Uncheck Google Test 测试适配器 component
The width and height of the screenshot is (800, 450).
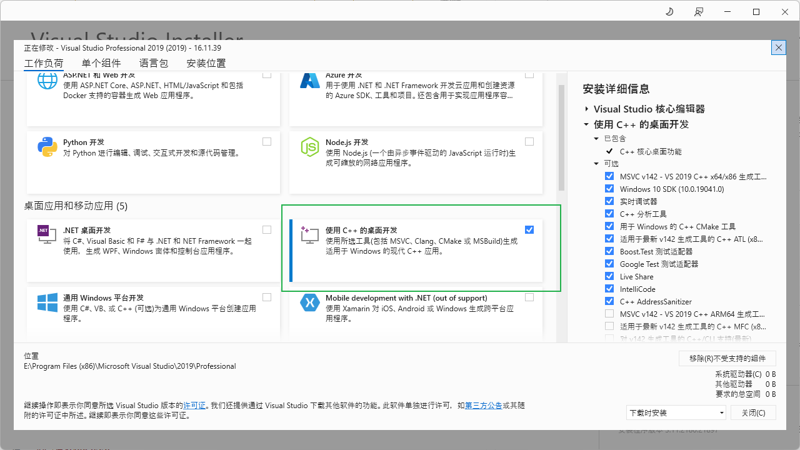(x=609, y=264)
